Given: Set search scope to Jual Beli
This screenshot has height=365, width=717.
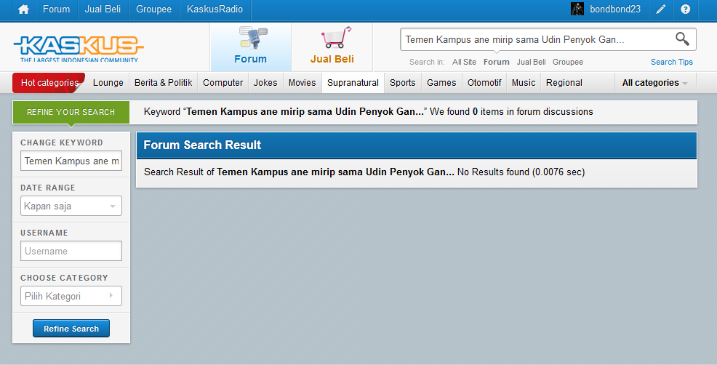Looking at the screenshot, I should [532, 62].
